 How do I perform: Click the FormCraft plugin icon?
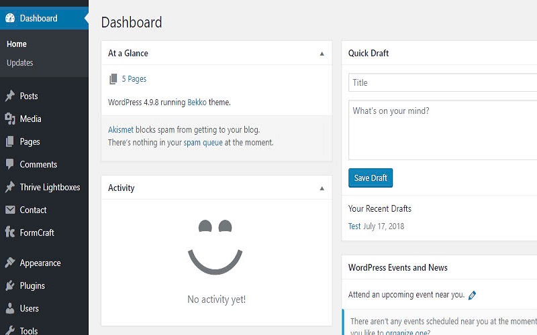pos(10,232)
